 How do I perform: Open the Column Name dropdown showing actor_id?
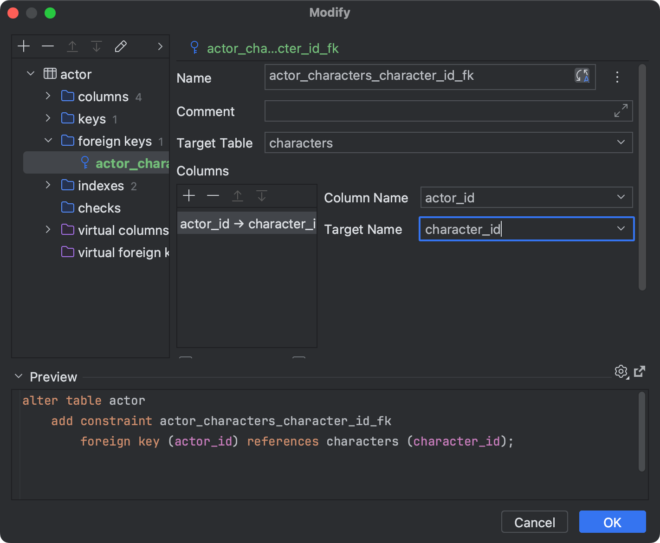tap(621, 197)
